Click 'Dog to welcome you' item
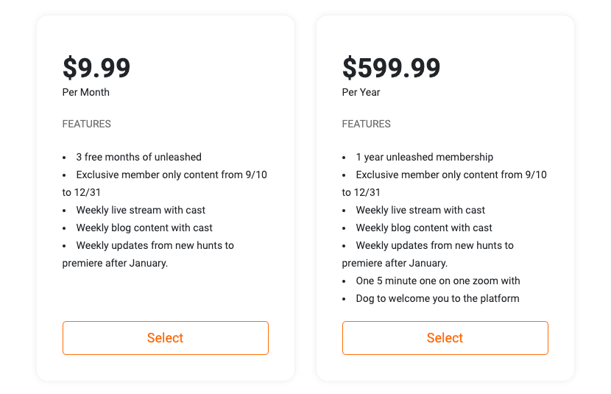611x394 pixels. (x=437, y=298)
